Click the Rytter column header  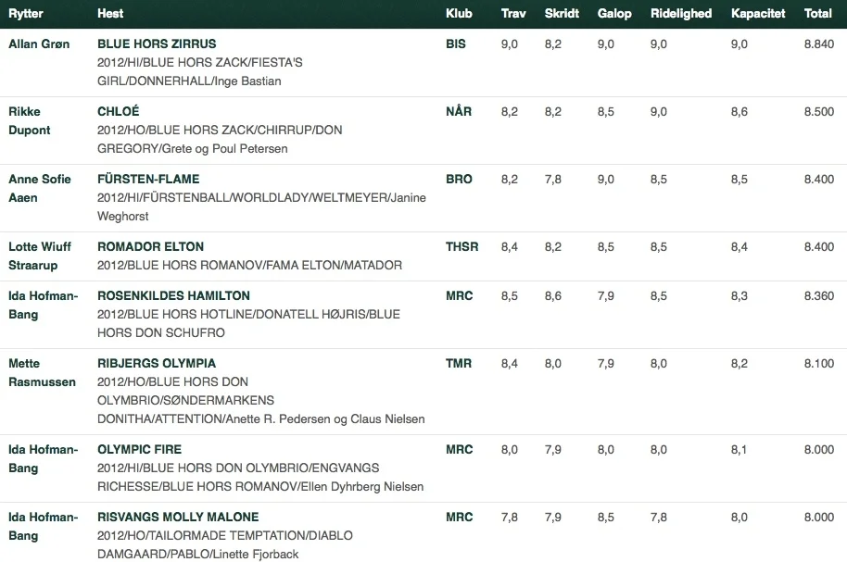(26, 14)
